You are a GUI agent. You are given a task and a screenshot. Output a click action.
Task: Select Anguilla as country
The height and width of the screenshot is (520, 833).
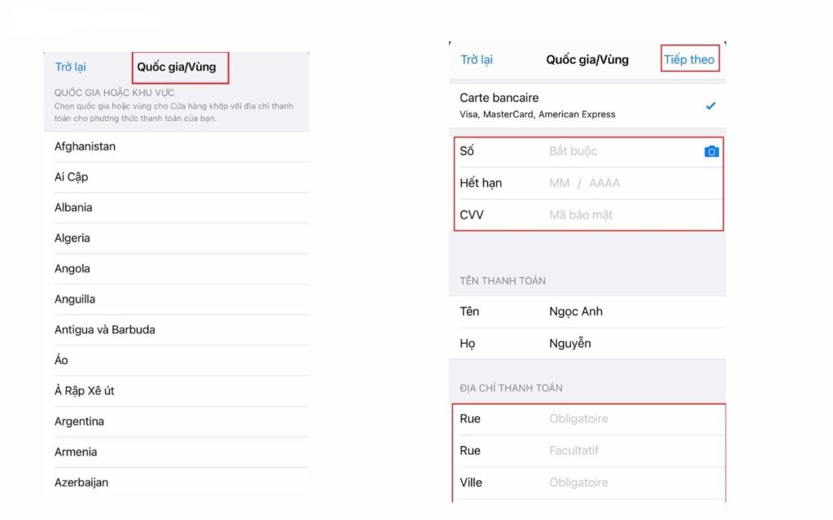point(75,299)
